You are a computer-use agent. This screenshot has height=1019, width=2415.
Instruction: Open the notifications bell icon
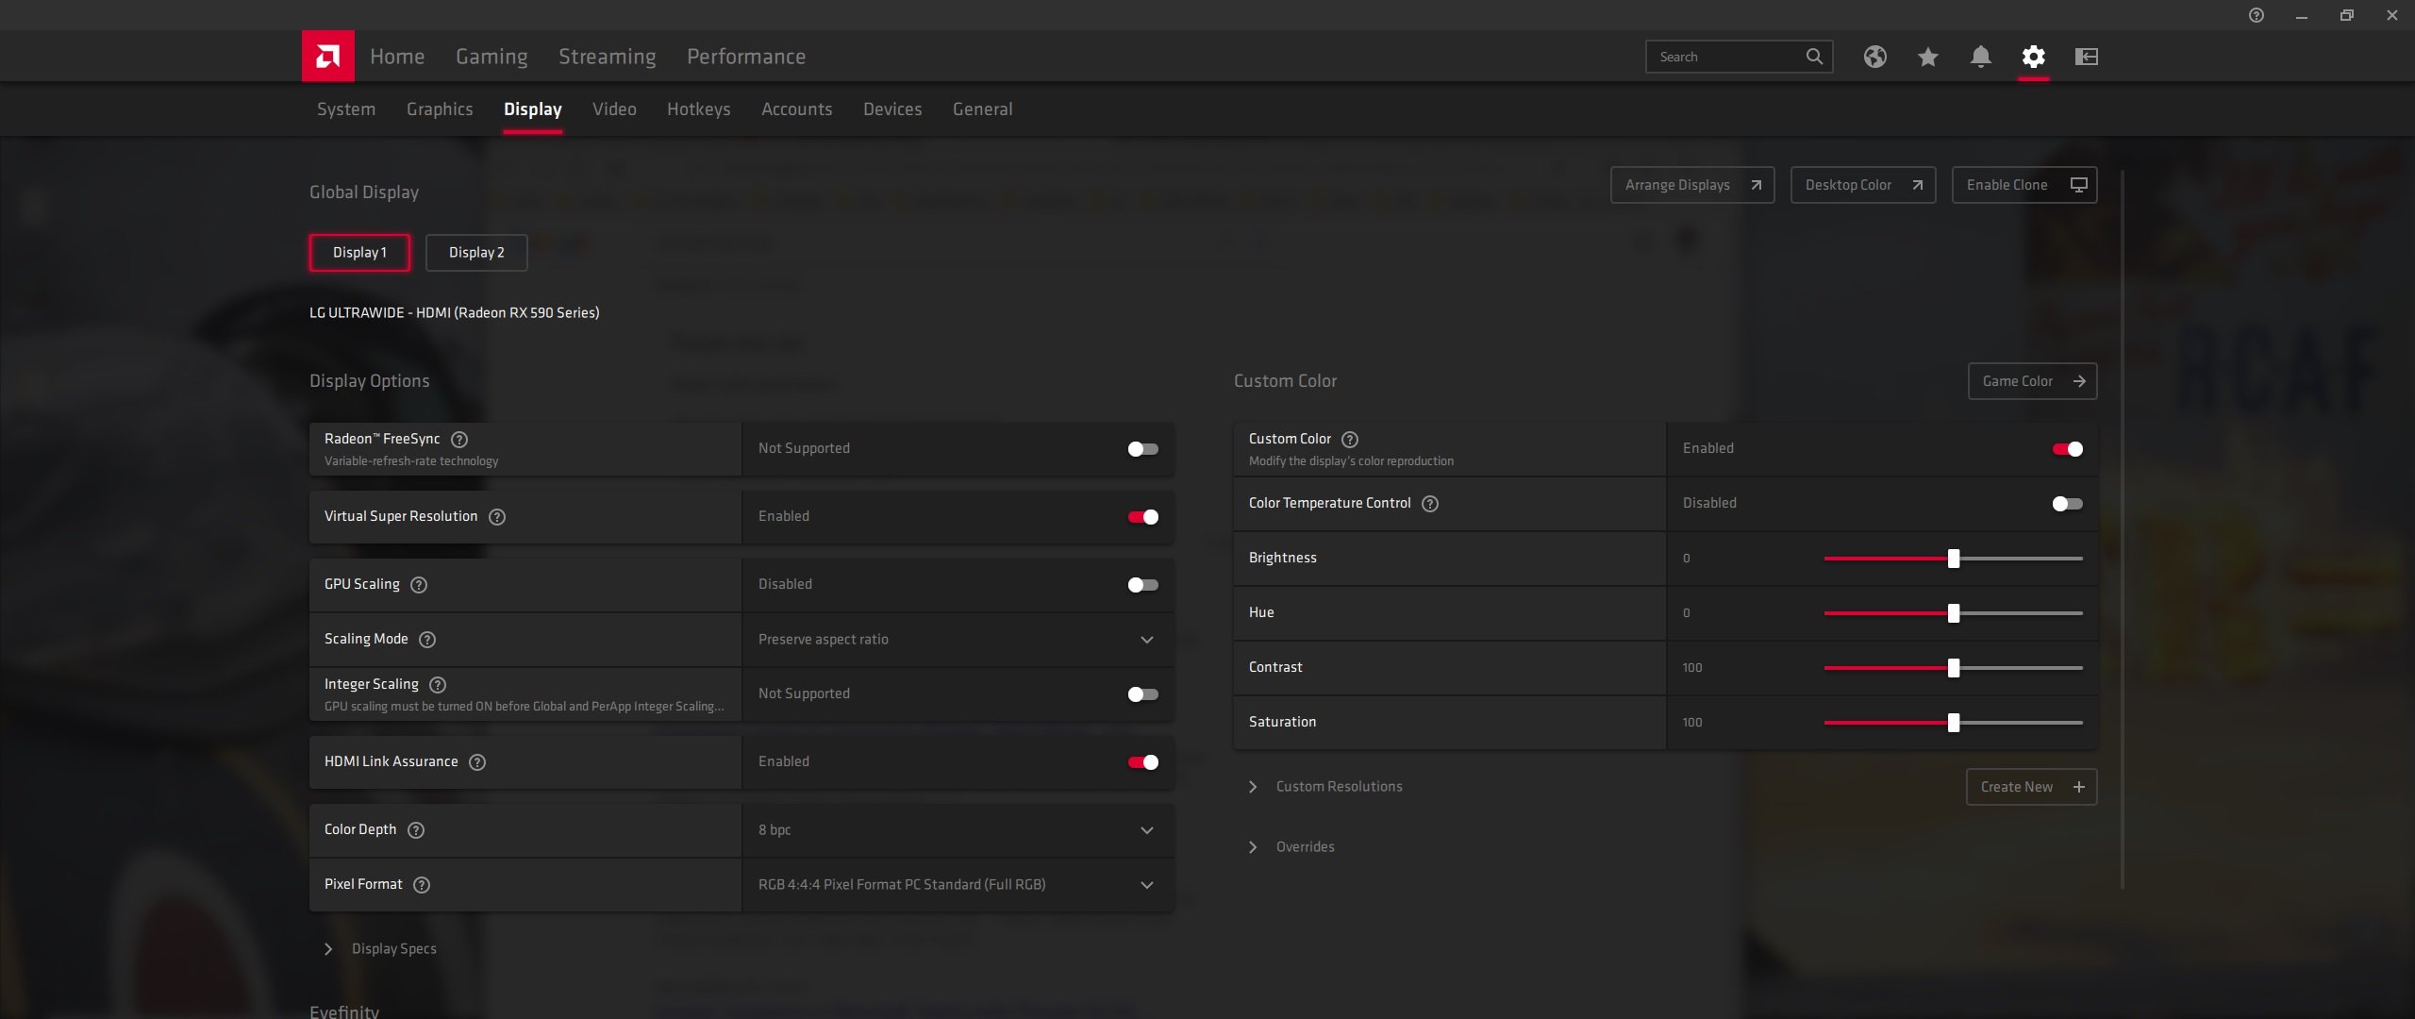point(1980,57)
